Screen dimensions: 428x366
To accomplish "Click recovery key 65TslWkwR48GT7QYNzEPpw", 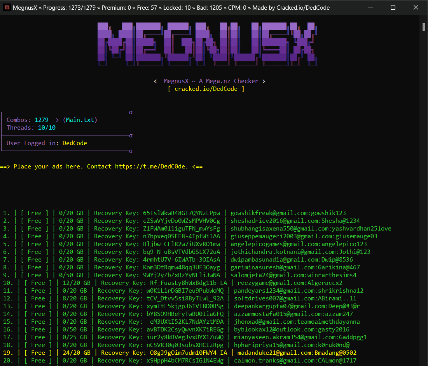I will pos(182,213).
